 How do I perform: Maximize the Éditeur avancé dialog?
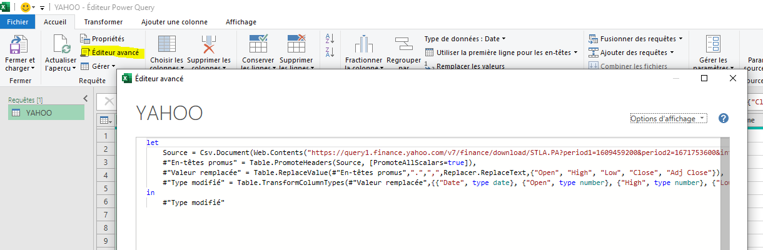(x=704, y=78)
